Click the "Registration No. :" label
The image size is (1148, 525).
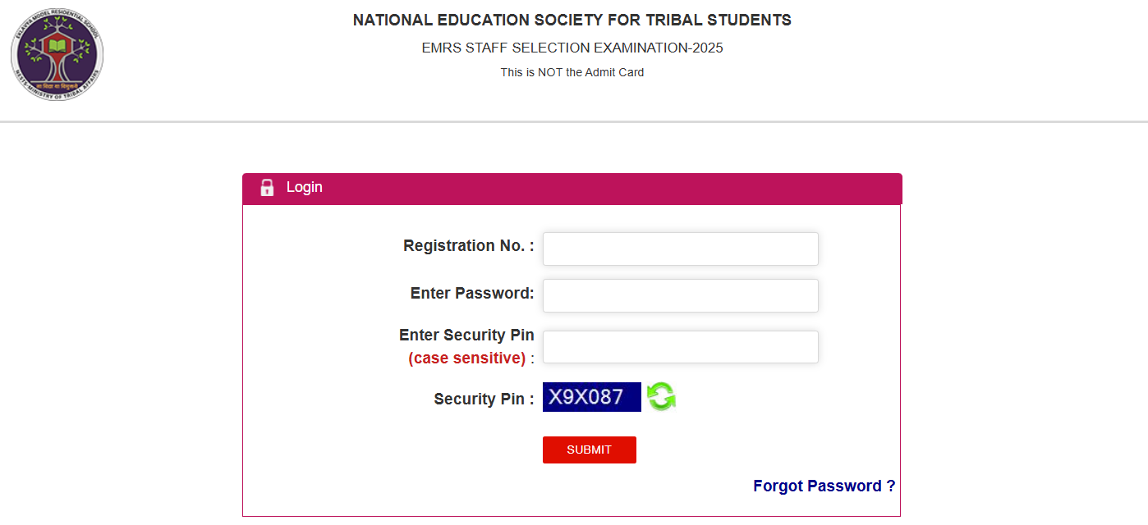[468, 246]
